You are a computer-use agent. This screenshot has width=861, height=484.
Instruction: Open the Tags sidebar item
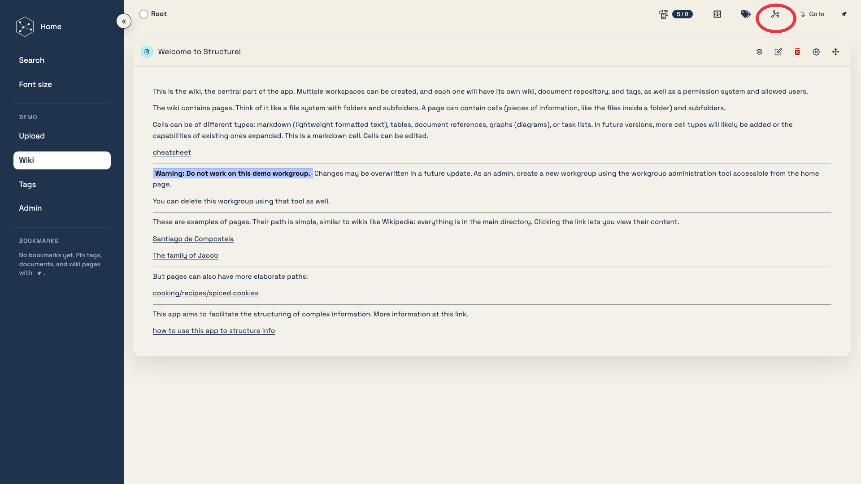[x=27, y=184]
